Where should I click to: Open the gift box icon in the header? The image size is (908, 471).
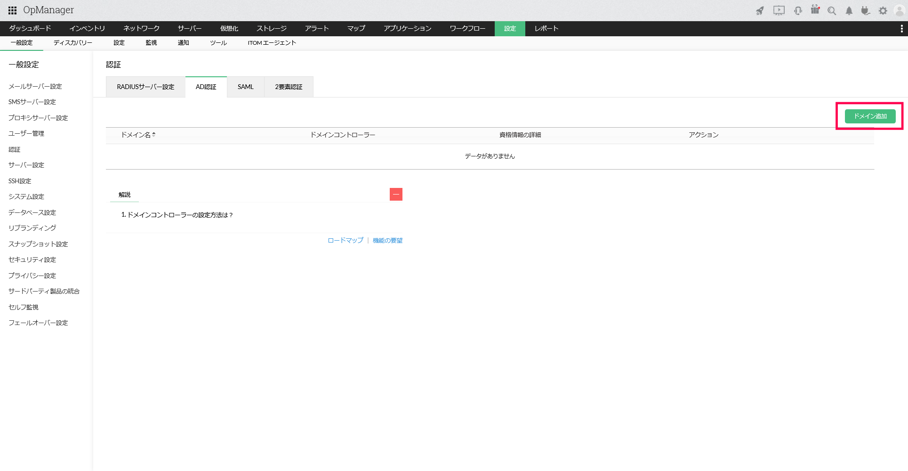(x=815, y=10)
